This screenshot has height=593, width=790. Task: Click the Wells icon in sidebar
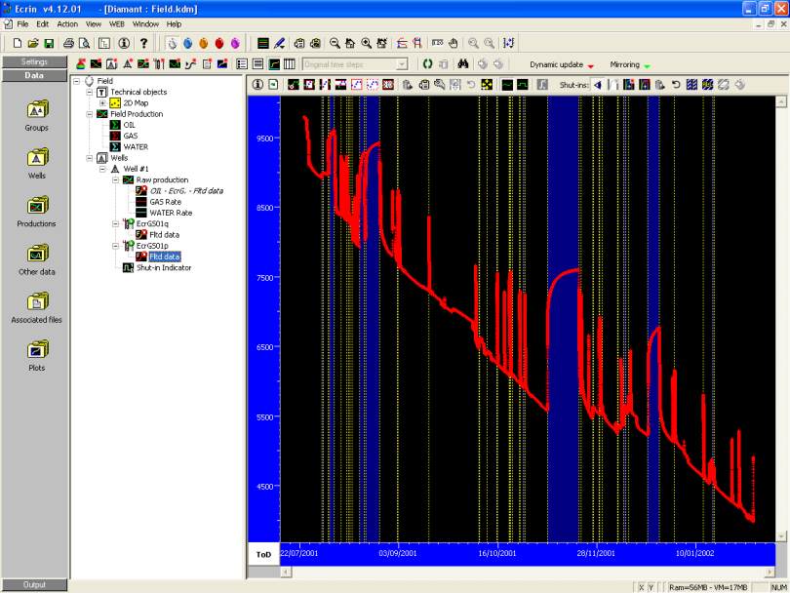coord(35,158)
